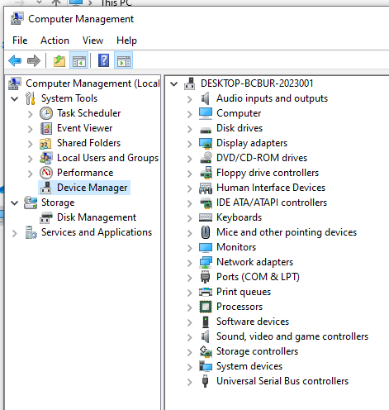389x410 pixels.
Task: Expand the Services and Applications node
Action: [15, 233]
